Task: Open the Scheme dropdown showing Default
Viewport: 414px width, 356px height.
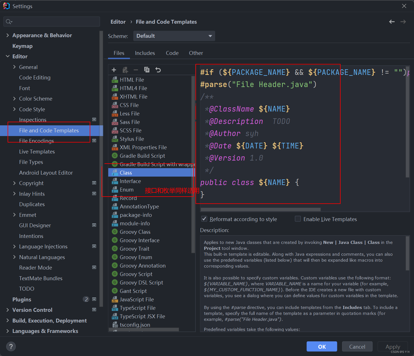Action: pyautogui.click(x=174, y=36)
